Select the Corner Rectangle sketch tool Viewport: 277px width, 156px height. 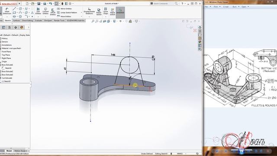click(x=14, y=13)
